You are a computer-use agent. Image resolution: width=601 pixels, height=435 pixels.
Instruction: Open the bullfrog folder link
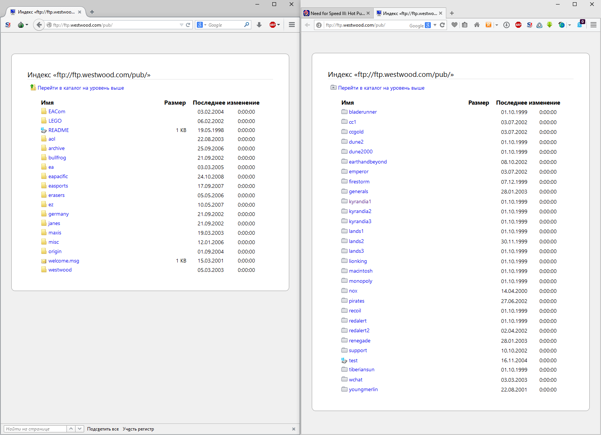(x=57, y=157)
